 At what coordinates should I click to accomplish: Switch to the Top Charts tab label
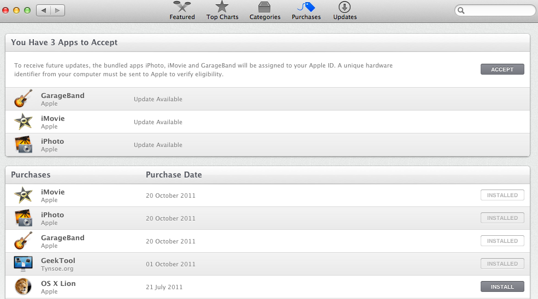pyautogui.click(x=222, y=17)
